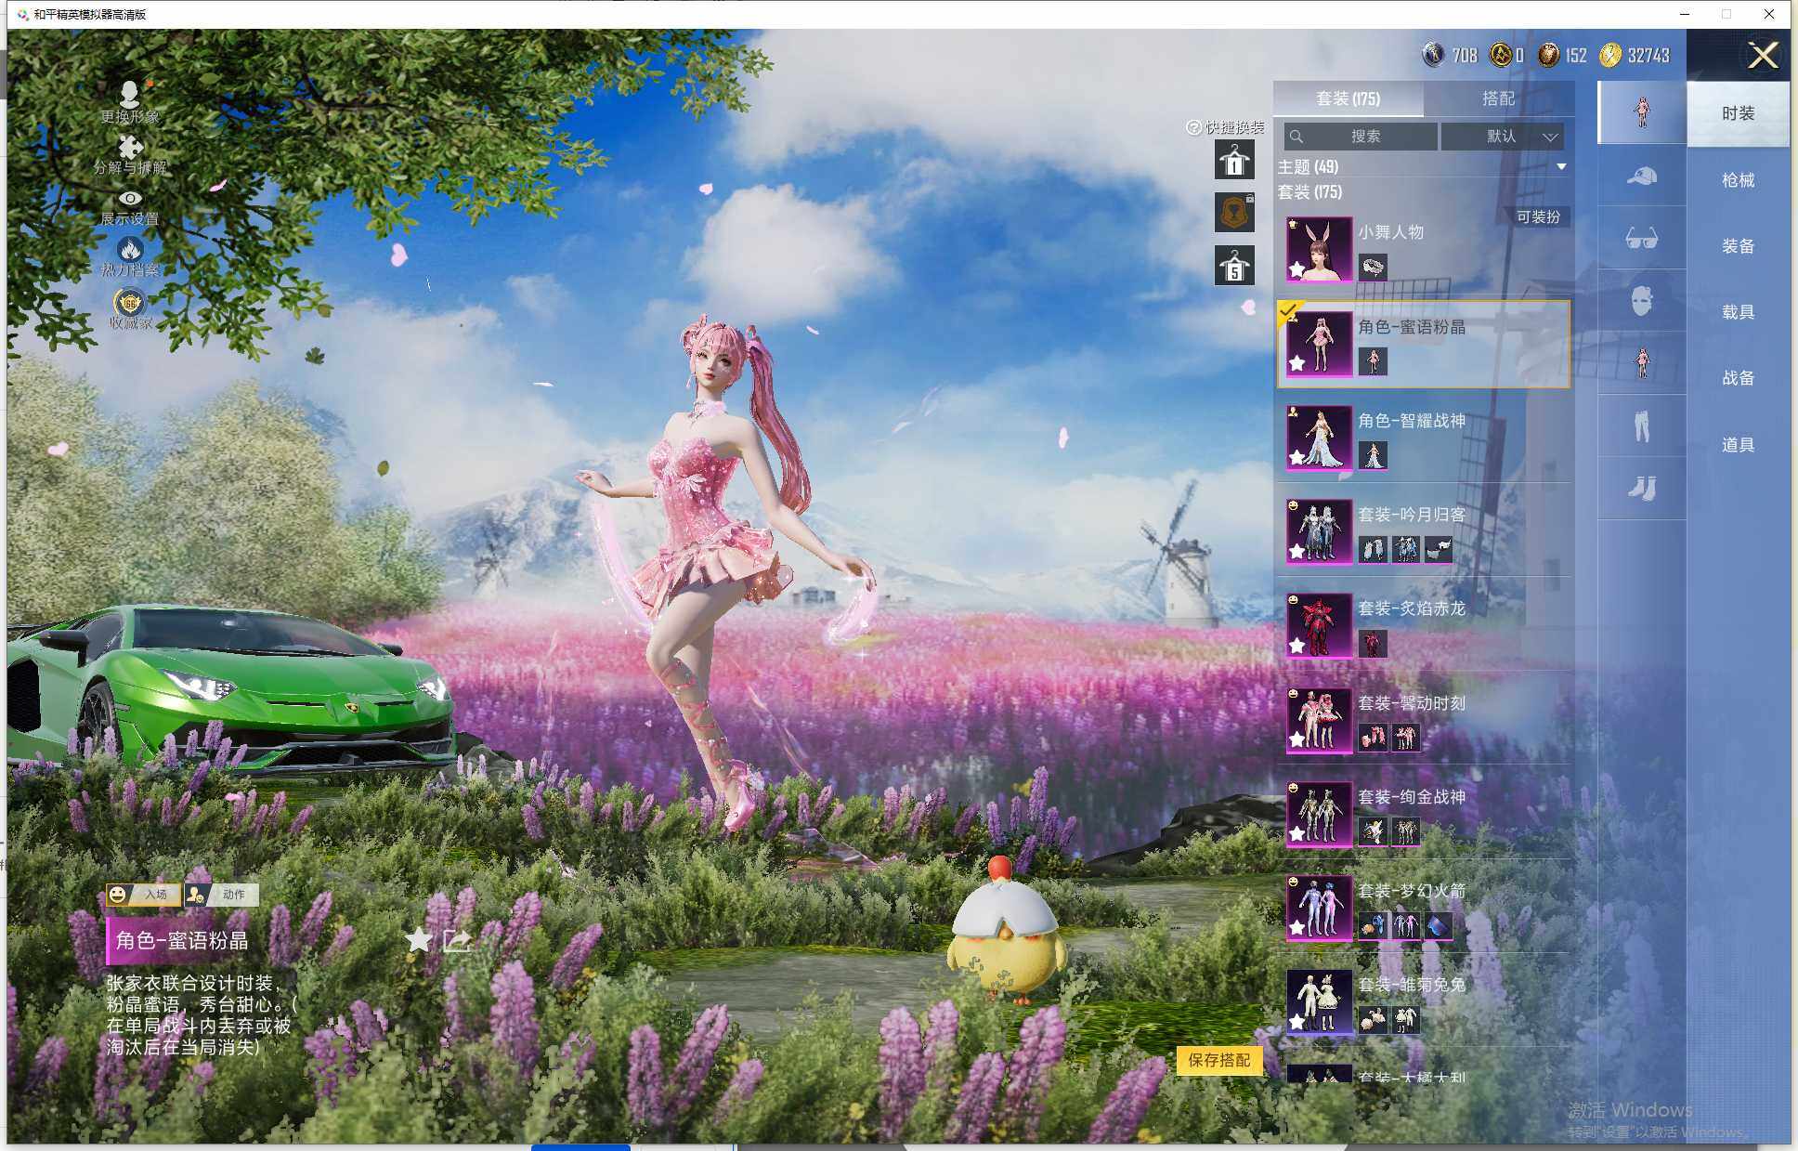
Task: Select the pants category icon
Action: pos(1641,426)
